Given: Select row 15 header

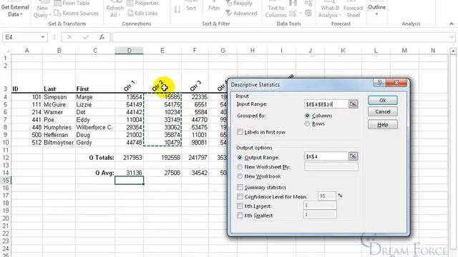Looking at the screenshot, I should coord(6,181).
